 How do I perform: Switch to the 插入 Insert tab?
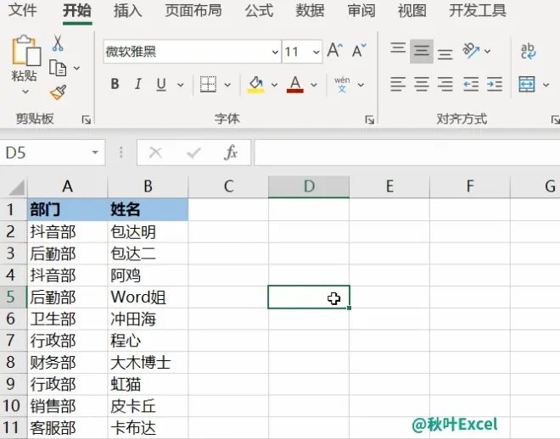click(128, 10)
